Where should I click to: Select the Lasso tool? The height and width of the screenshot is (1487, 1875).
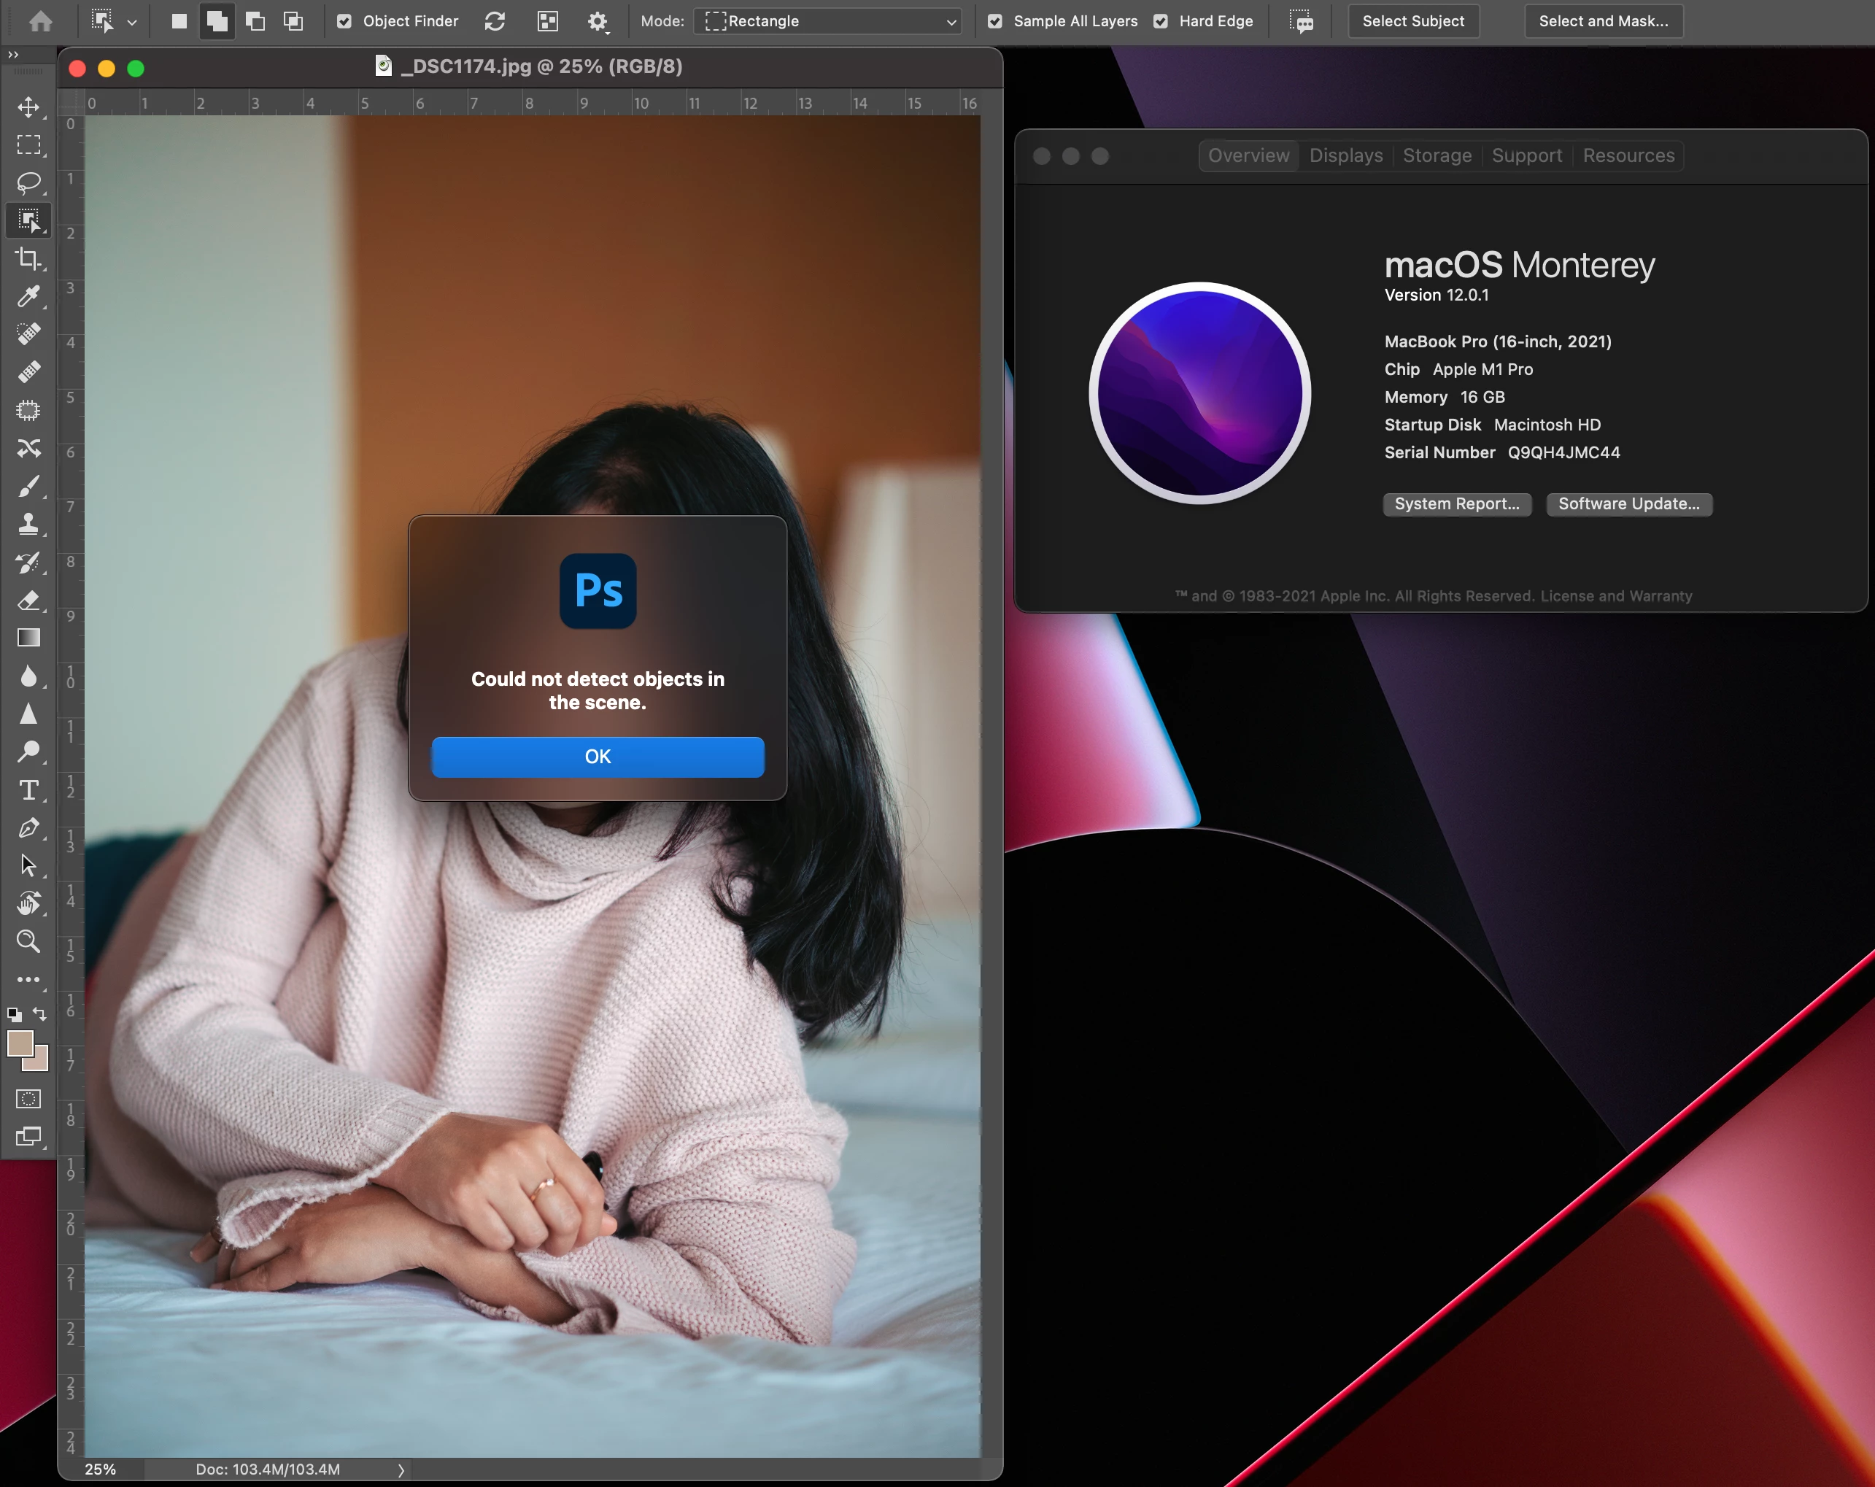tap(28, 182)
